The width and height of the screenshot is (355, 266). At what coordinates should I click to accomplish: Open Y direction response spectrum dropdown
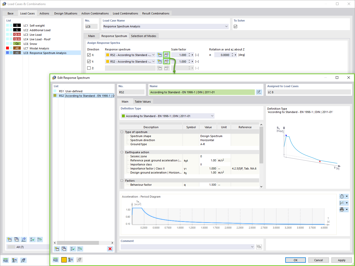pyautogui.click(x=153, y=62)
